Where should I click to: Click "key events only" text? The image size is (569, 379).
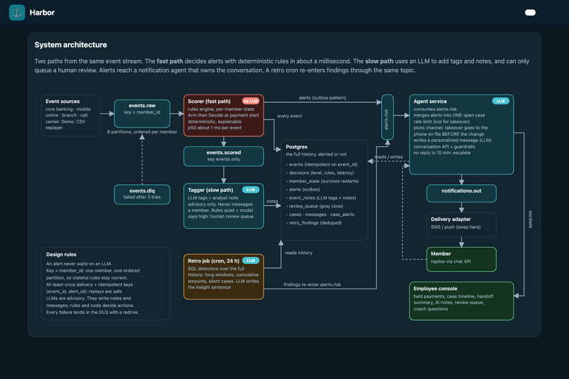[224, 160]
